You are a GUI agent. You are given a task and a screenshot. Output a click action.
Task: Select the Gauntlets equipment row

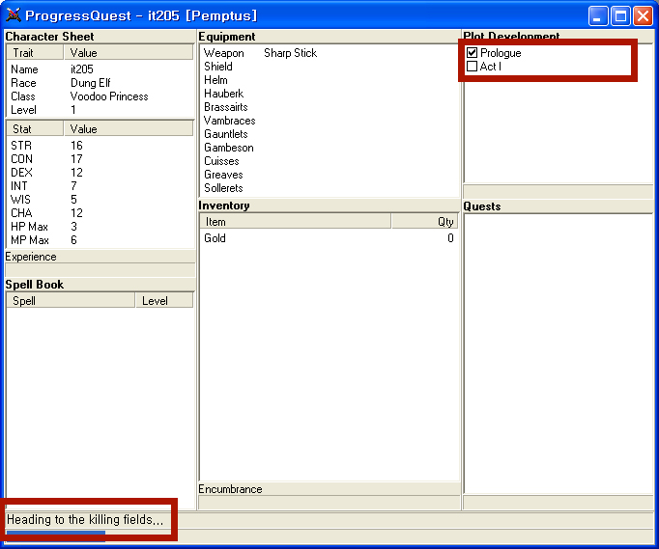(x=329, y=134)
